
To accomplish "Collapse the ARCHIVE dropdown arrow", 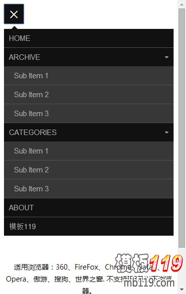I will [167, 57].
